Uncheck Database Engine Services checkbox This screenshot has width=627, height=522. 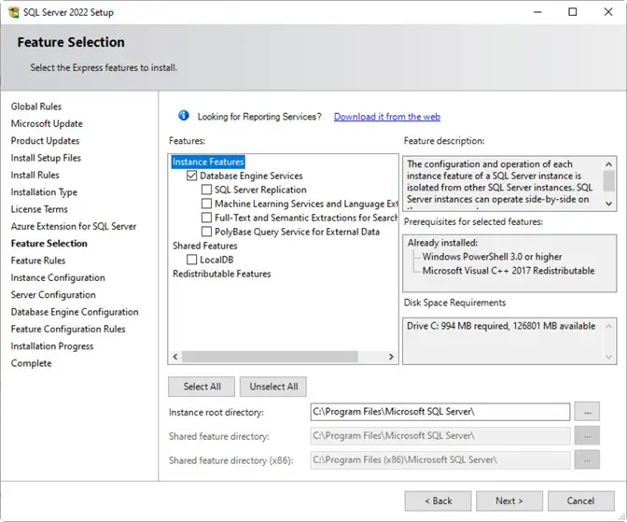192,176
